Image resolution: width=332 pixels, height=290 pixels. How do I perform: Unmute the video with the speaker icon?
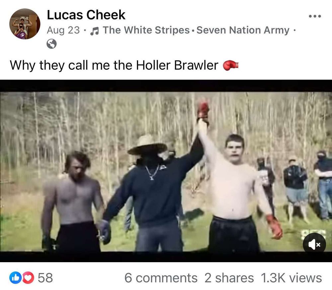314,244
